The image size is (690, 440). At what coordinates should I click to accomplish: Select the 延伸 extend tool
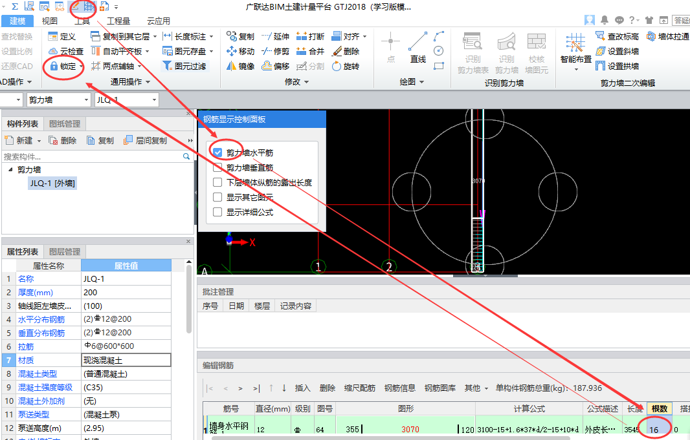[275, 36]
